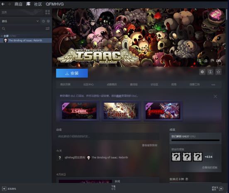Click the play-ready filter icon in sidebar
Image resolution: width=229 pixels, height=193 pixels.
[49, 21]
